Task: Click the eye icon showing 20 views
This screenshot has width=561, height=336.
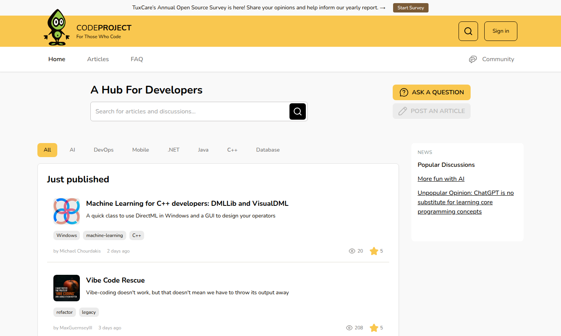Action: point(352,251)
